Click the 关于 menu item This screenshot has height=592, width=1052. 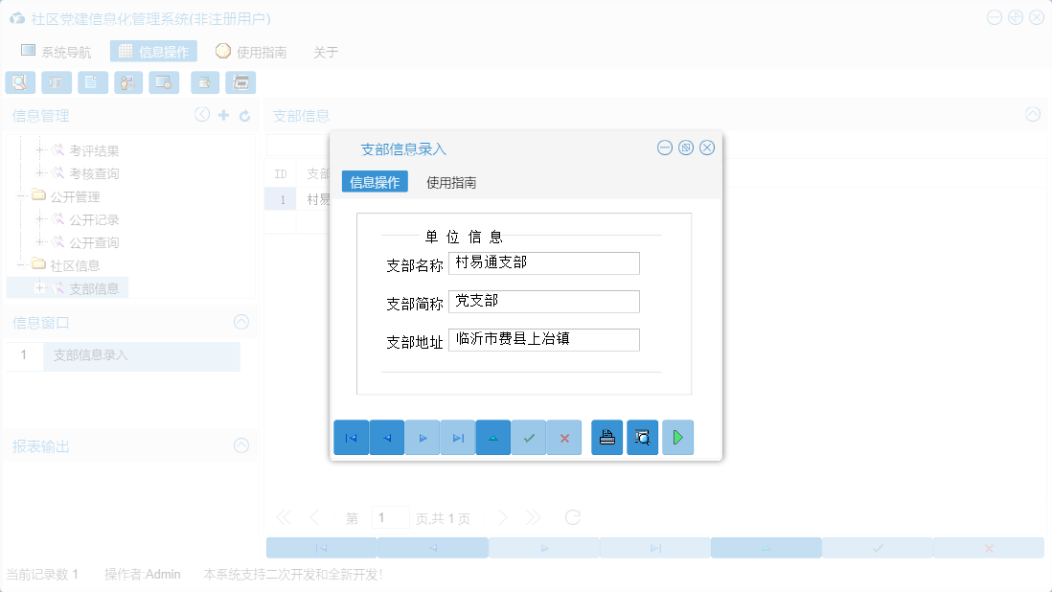[326, 52]
